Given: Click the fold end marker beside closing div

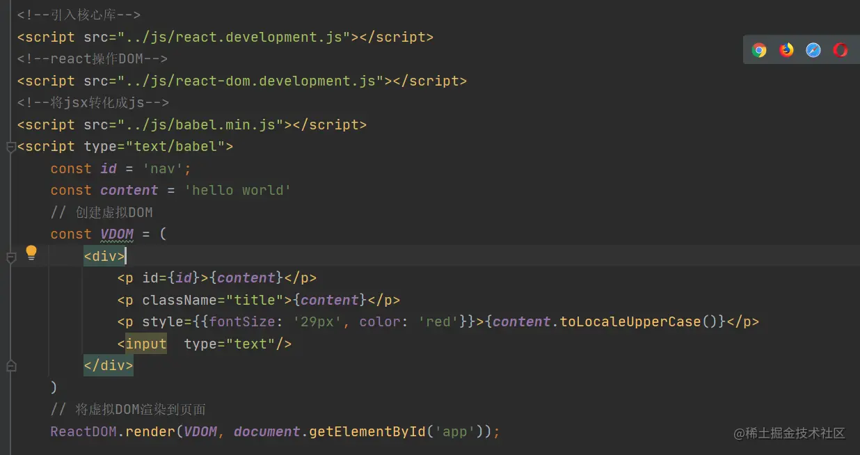Looking at the screenshot, I should [10, 365].
